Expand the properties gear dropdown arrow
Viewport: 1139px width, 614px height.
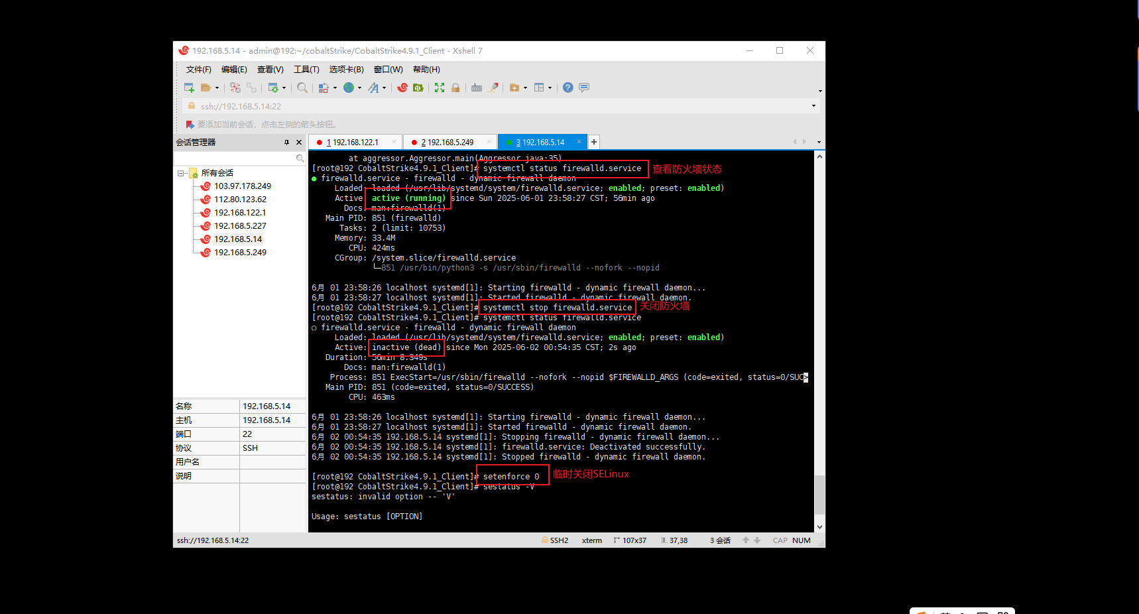coord(284,88)
